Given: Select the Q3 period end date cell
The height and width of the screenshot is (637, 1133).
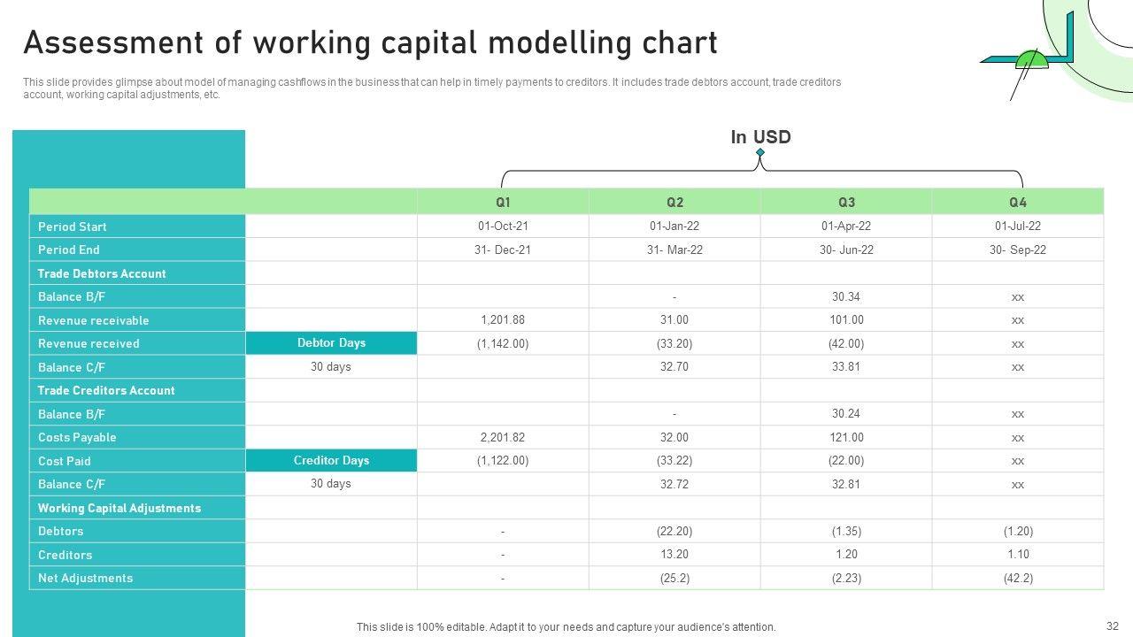Looking at the screenshot, I should [846, 249].
